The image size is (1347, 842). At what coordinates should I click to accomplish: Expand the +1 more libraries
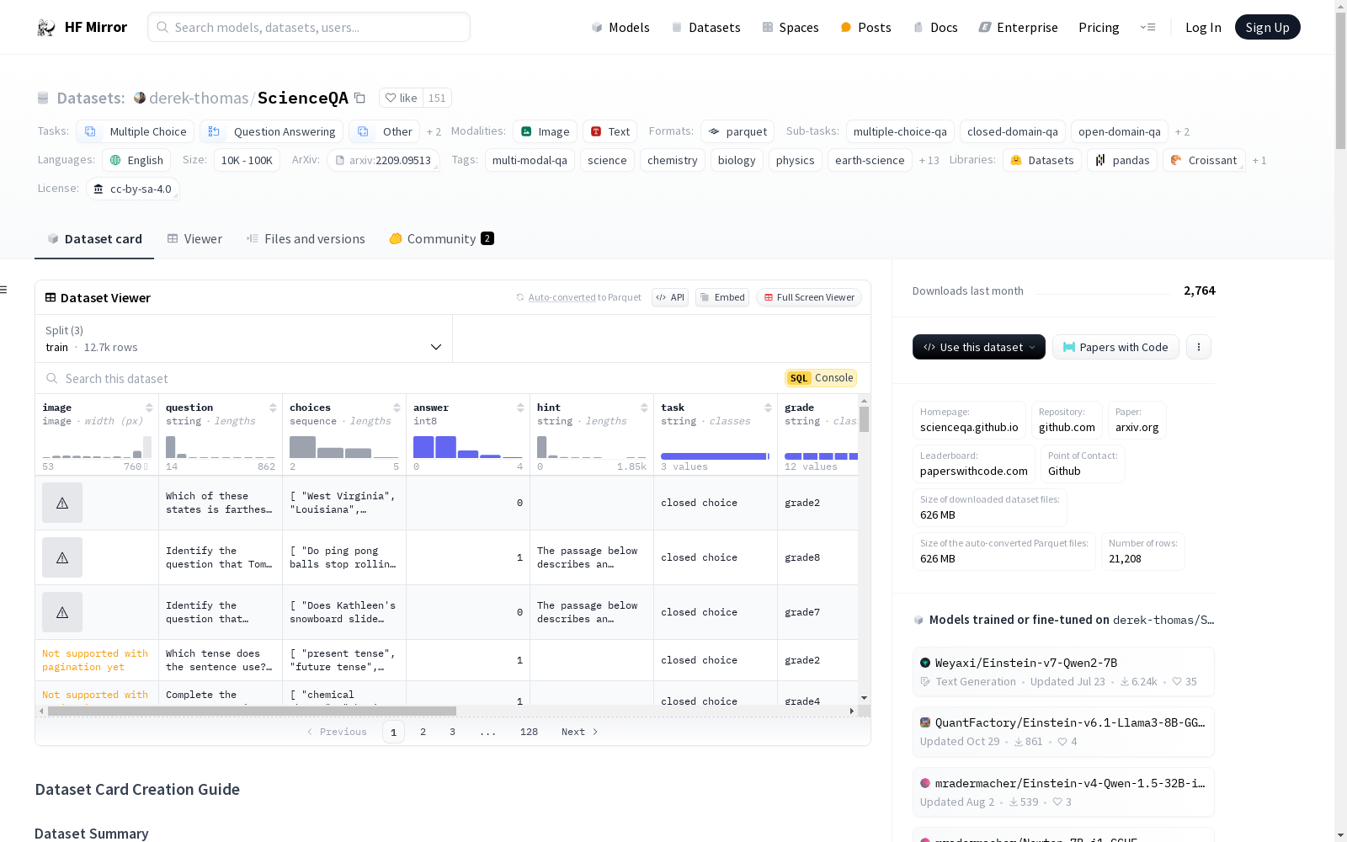point(1259,160)
